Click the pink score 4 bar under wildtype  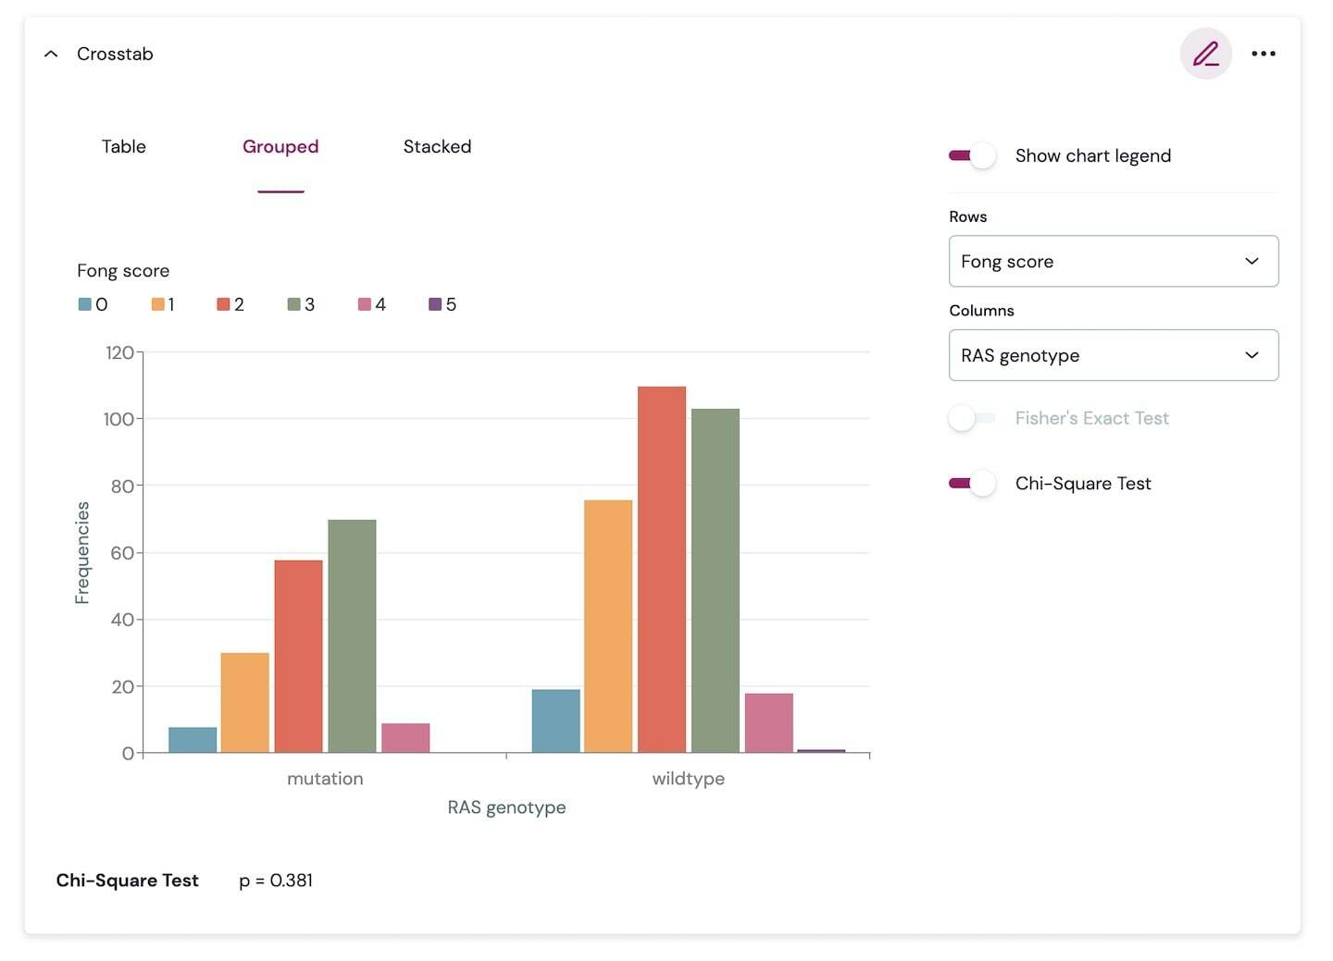click(x=769, y=723)
